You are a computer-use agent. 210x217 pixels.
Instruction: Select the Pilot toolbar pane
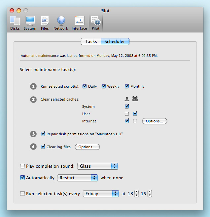click(96, 23)
